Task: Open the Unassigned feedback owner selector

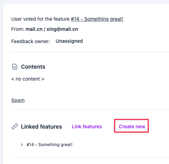Action: 69,41
